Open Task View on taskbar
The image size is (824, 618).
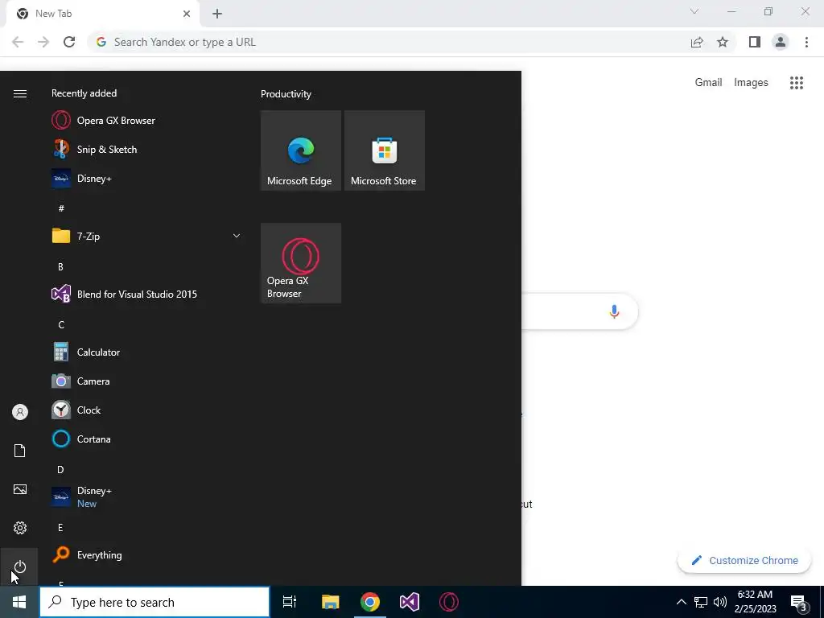click(290, 602)
